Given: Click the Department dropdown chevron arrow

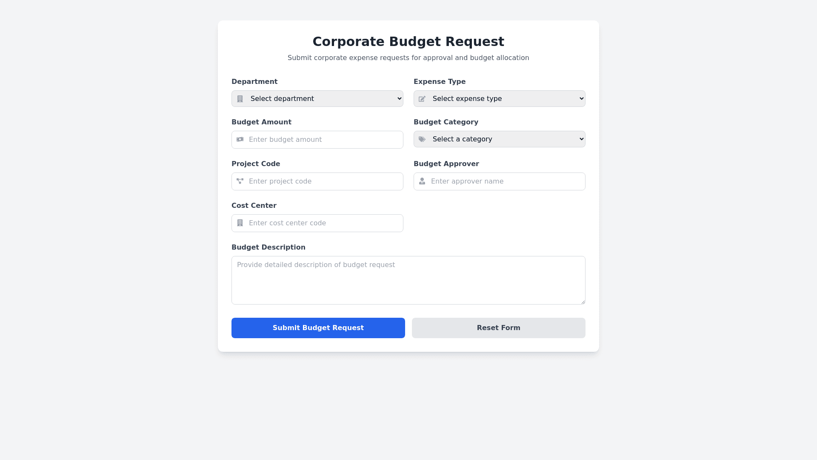Looking at the screenshot, I should point(399,99).
